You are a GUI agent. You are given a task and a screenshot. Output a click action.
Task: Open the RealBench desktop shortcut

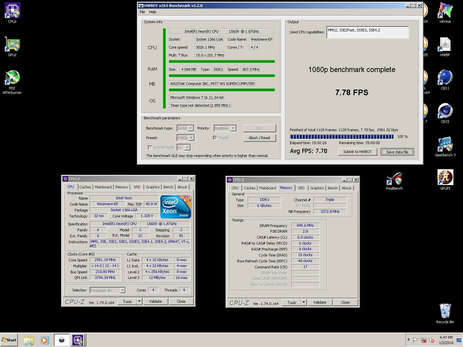pos(394,181)
